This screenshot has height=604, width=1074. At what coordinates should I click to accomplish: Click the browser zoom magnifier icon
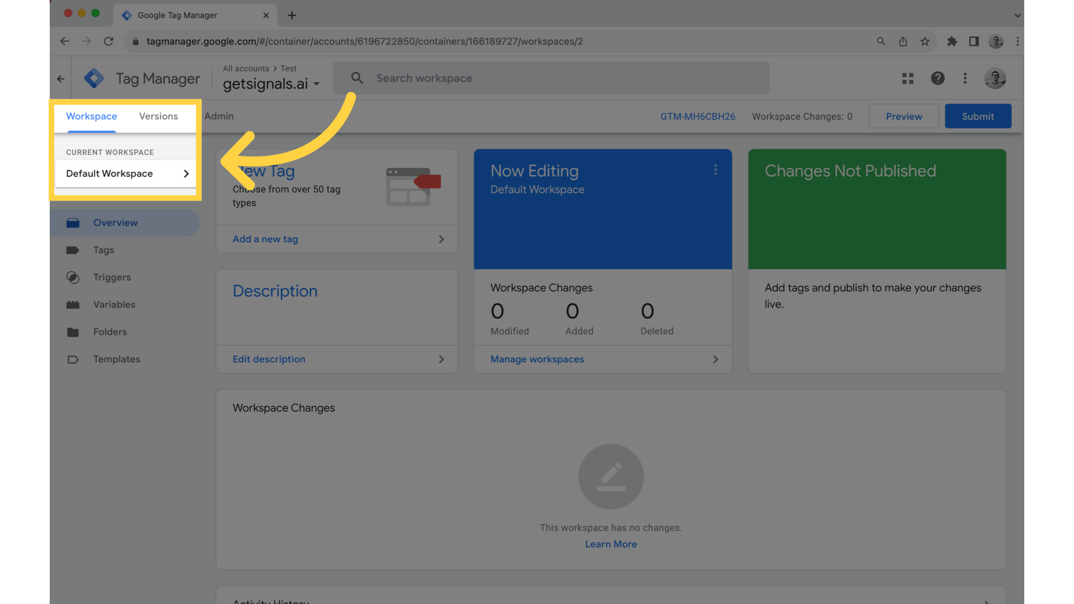pos(881,41)
